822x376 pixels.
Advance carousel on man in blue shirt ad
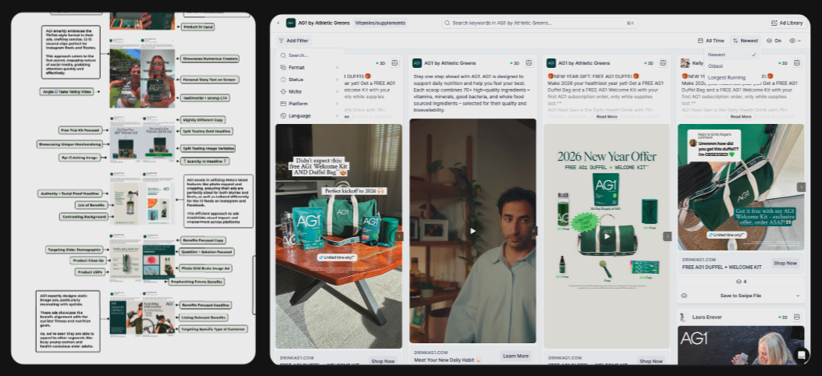coord(533,231)
